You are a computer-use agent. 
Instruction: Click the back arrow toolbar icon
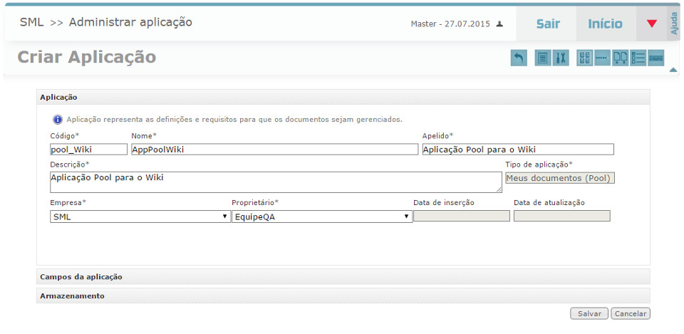point(519,58)
